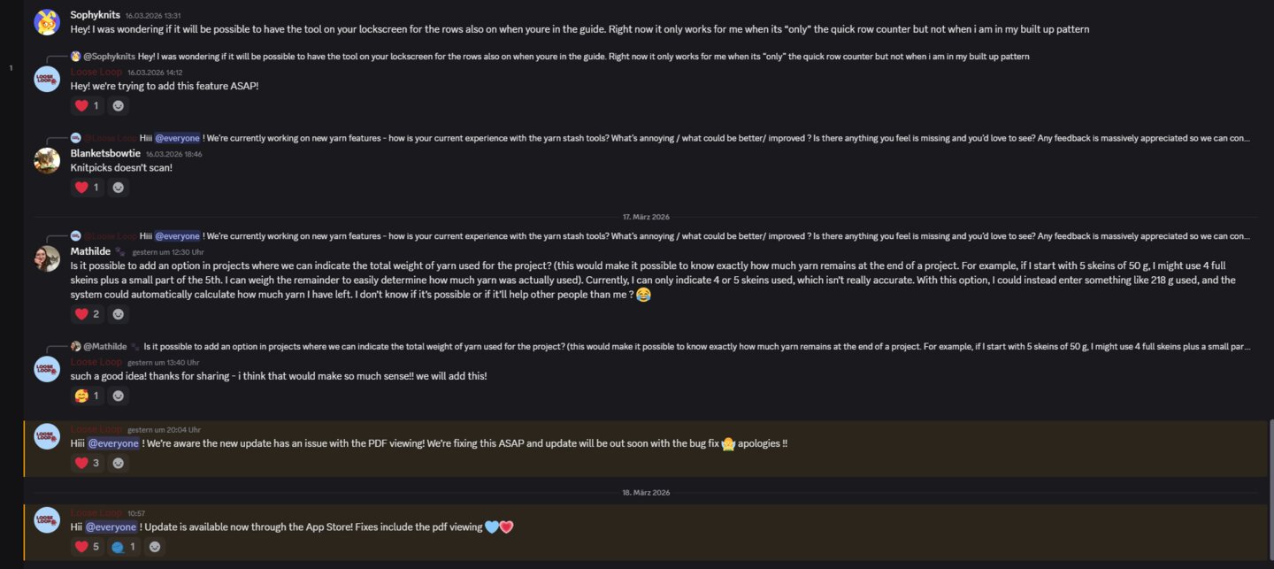Screen dimensions: 1274x569
Task: Add a reaction to "Knitpicks doesn't scan!"
Action: pyautogui.click(x=119, y=188)
